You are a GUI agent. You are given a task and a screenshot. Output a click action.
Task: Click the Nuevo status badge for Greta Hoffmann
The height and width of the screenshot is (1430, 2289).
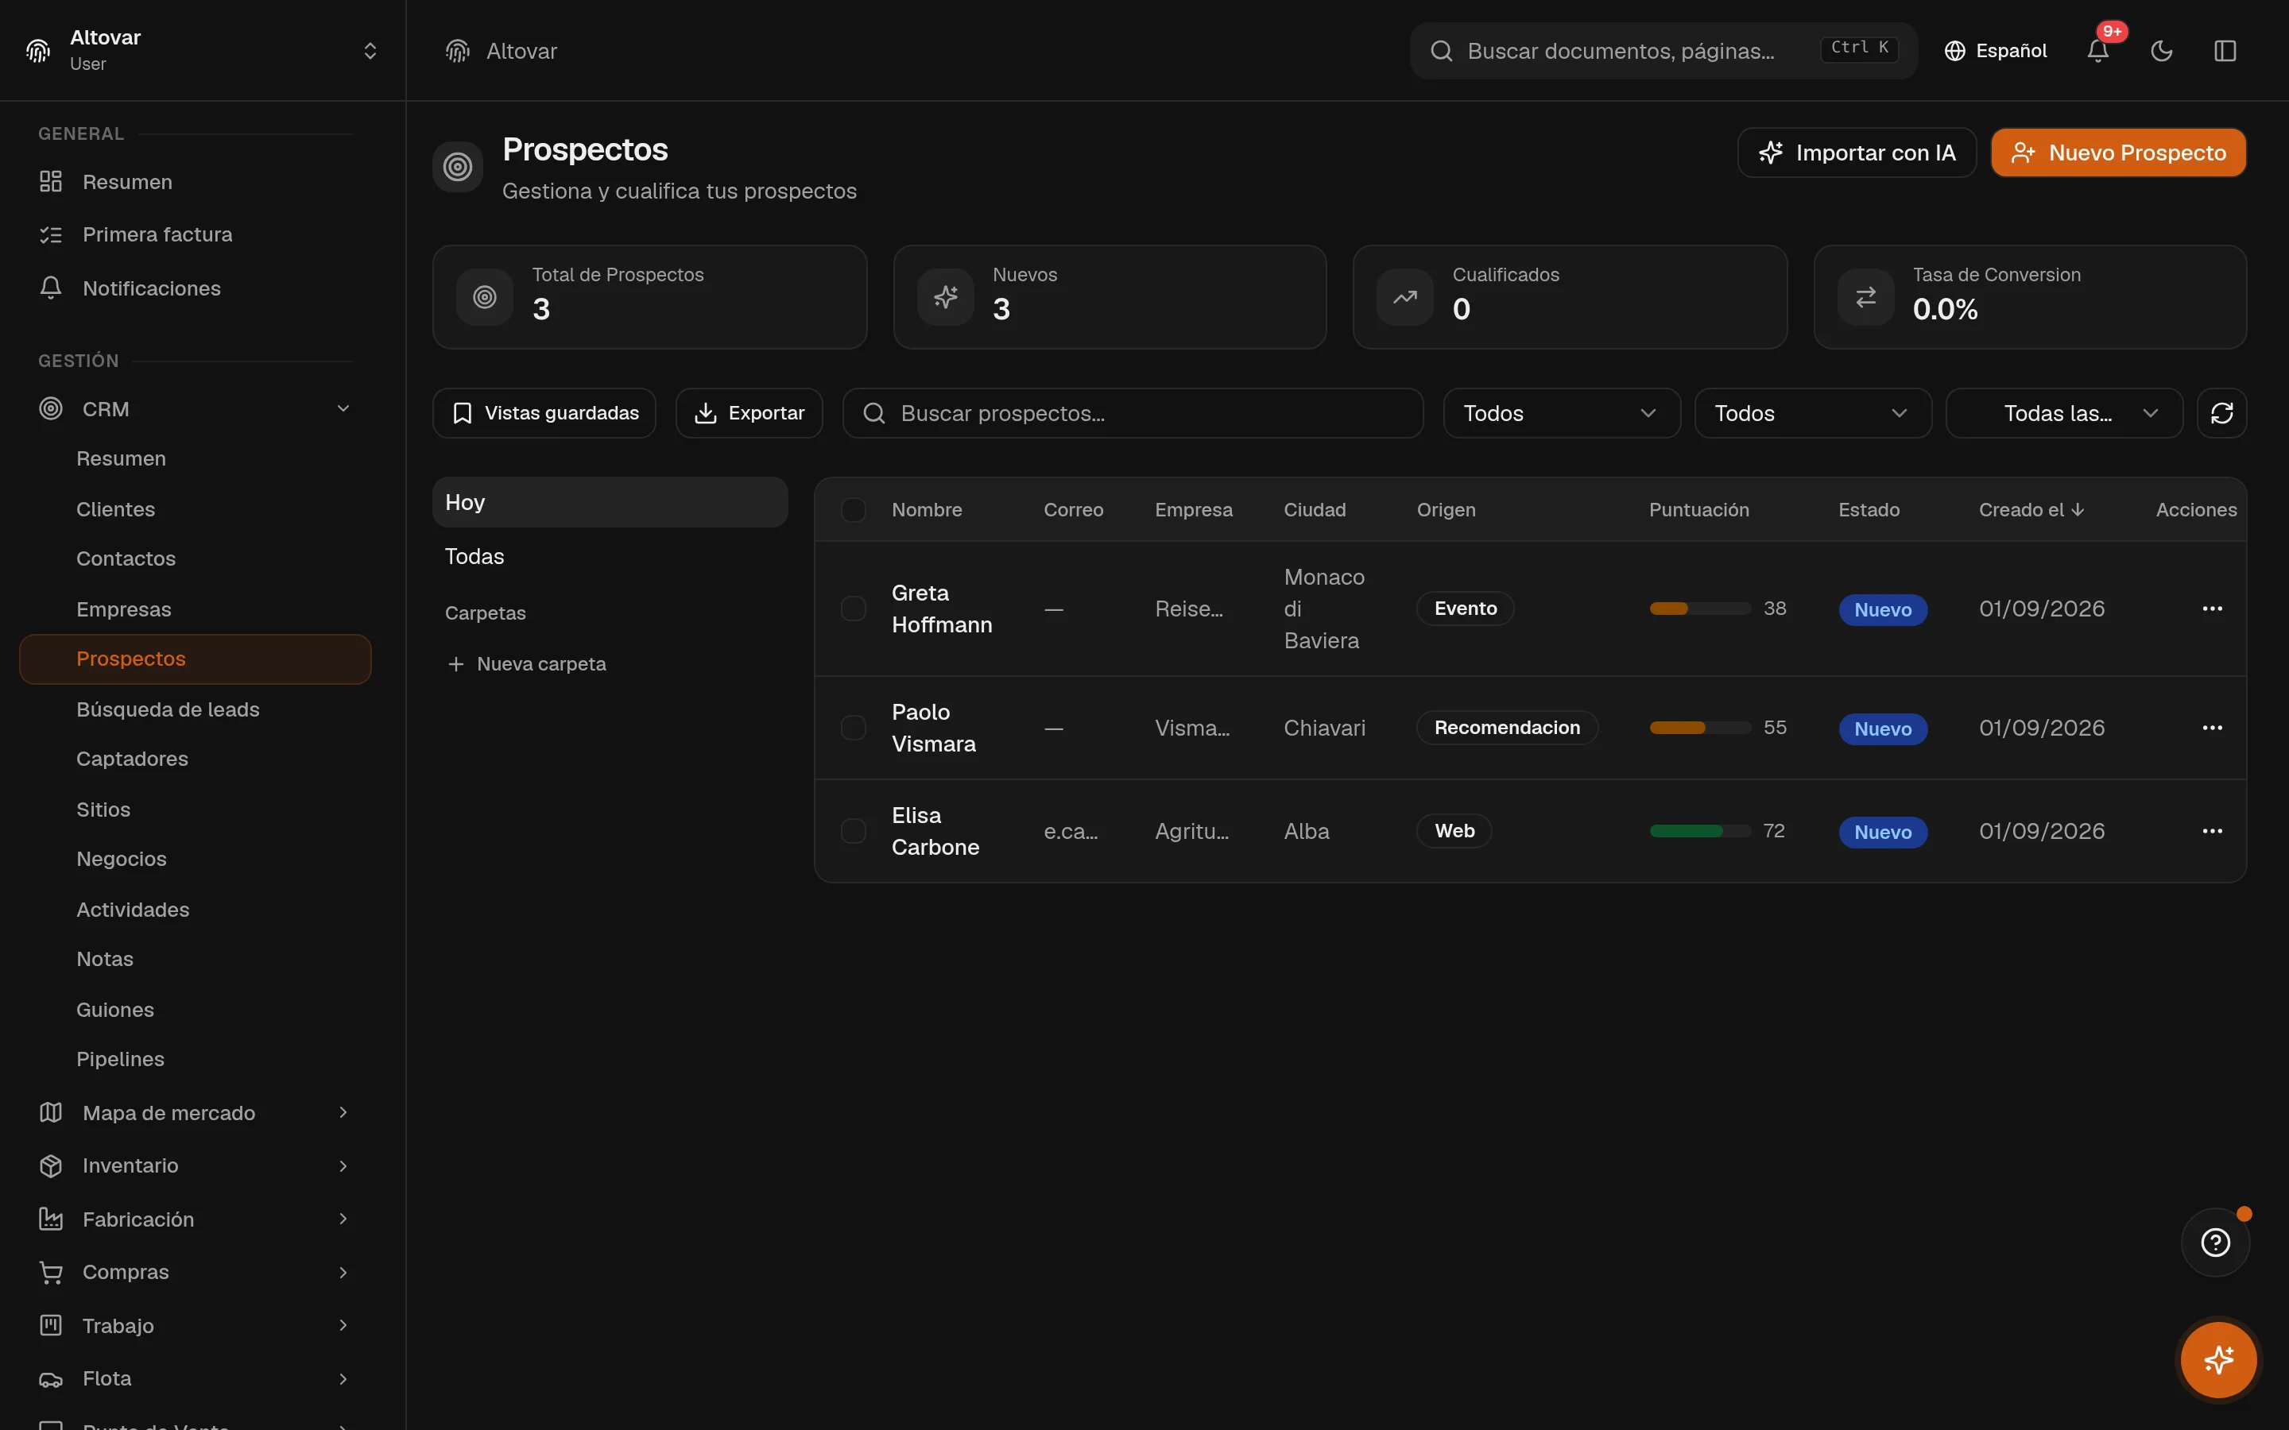[1882, 610]
